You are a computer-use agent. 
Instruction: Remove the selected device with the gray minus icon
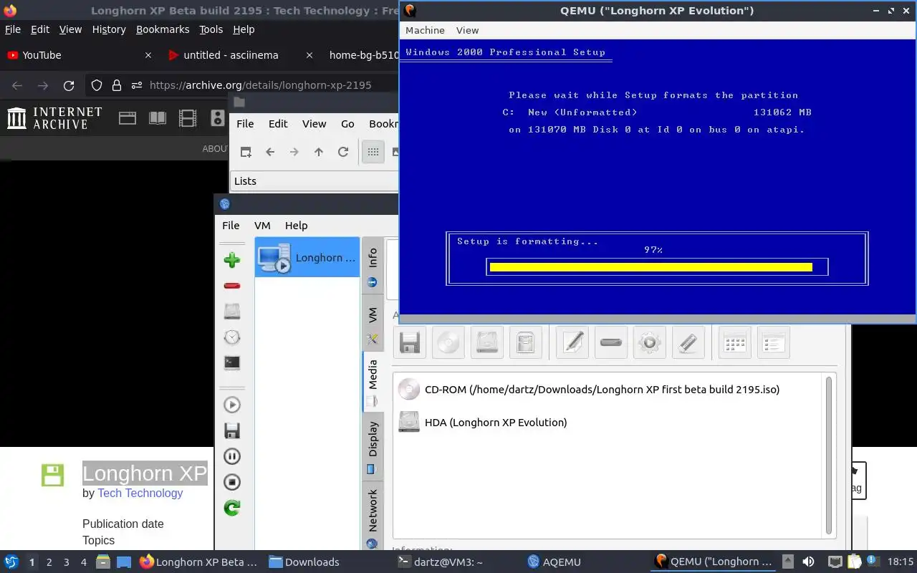pyautogui.click(x=611, y=342)
